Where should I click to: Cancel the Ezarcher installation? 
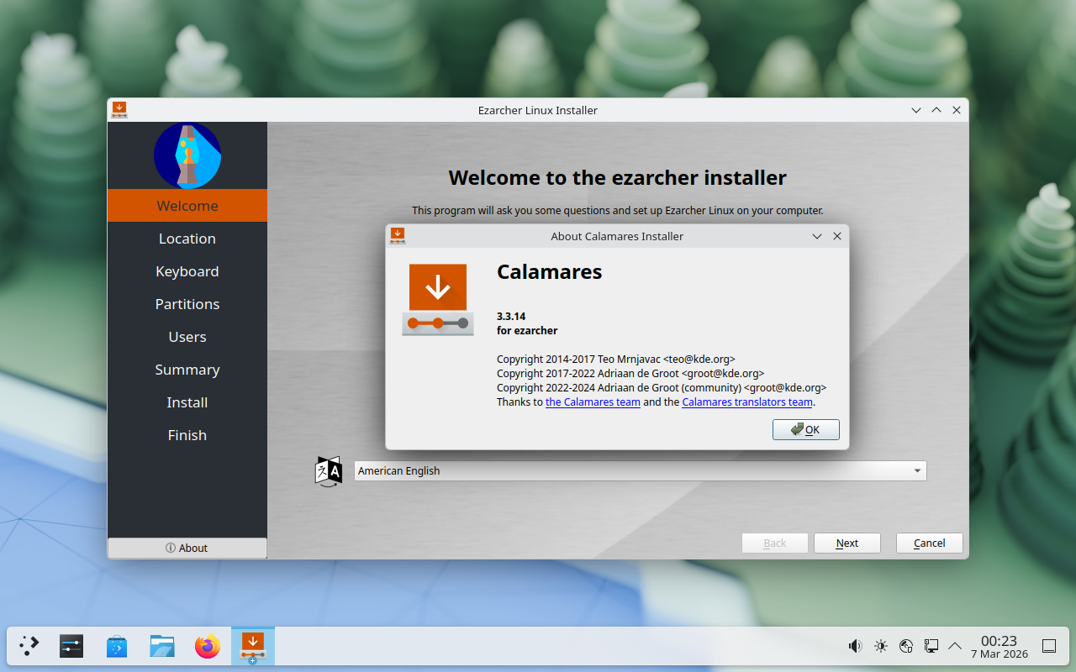point(930,543)
